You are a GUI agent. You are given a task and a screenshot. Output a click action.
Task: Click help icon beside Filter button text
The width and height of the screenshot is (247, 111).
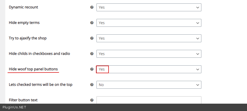click(92, 100)
